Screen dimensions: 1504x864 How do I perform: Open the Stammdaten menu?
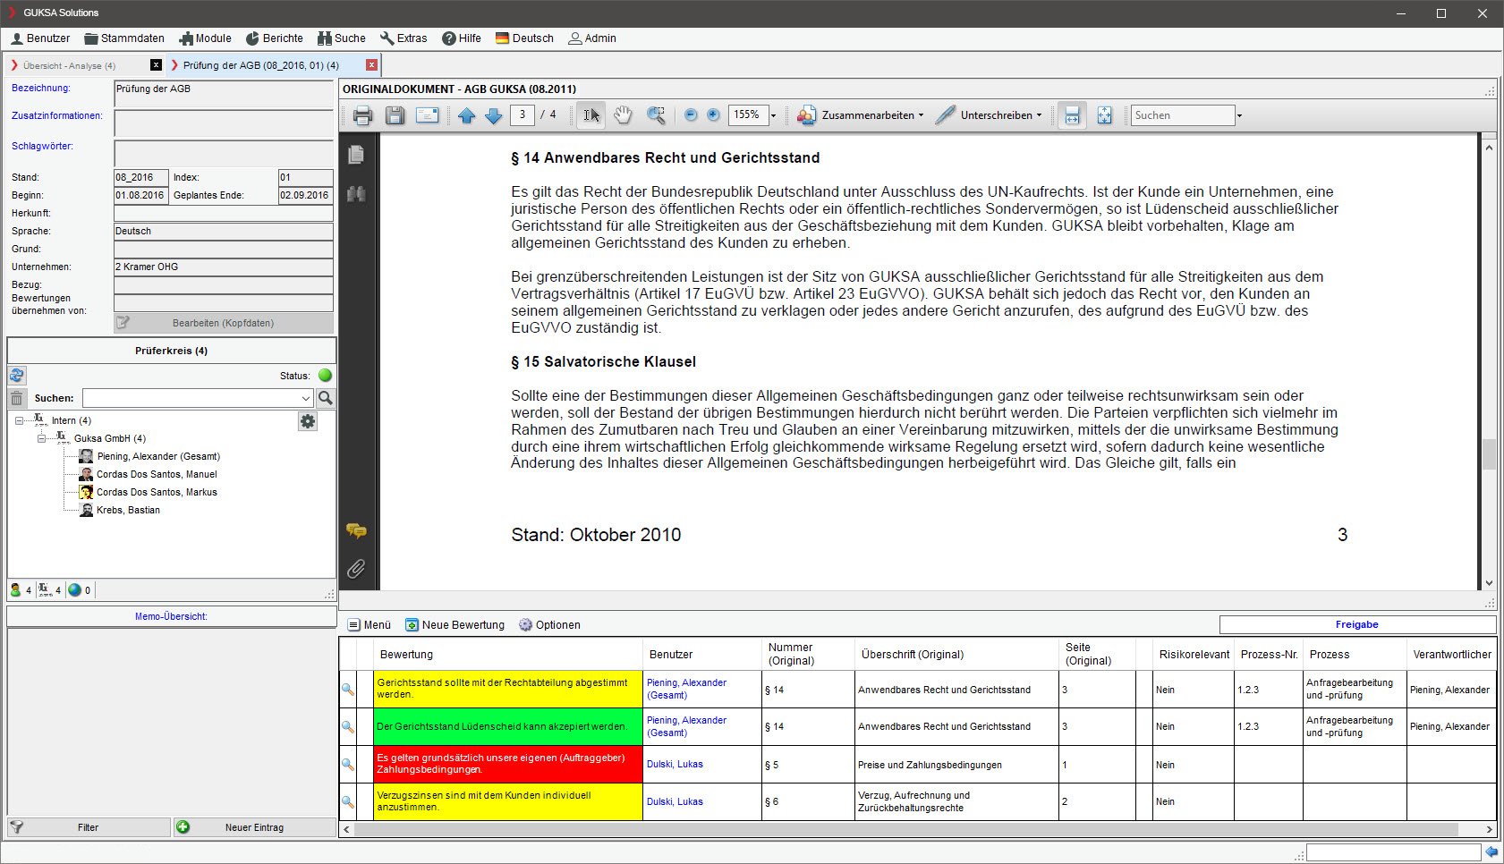124,38
